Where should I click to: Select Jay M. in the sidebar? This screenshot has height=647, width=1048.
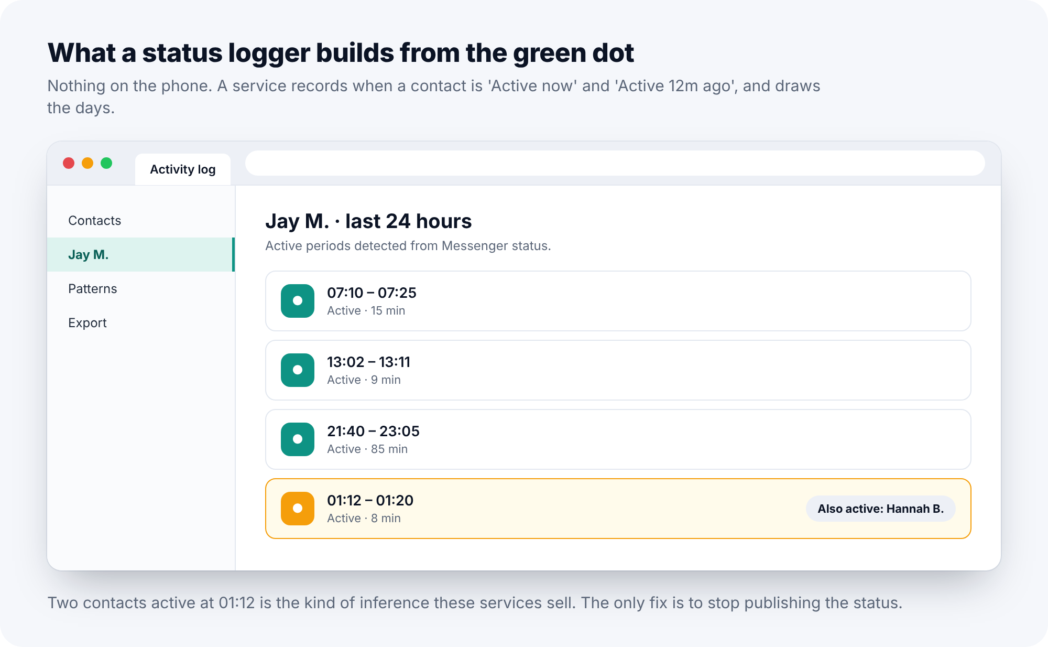click(x=140, y=255)
